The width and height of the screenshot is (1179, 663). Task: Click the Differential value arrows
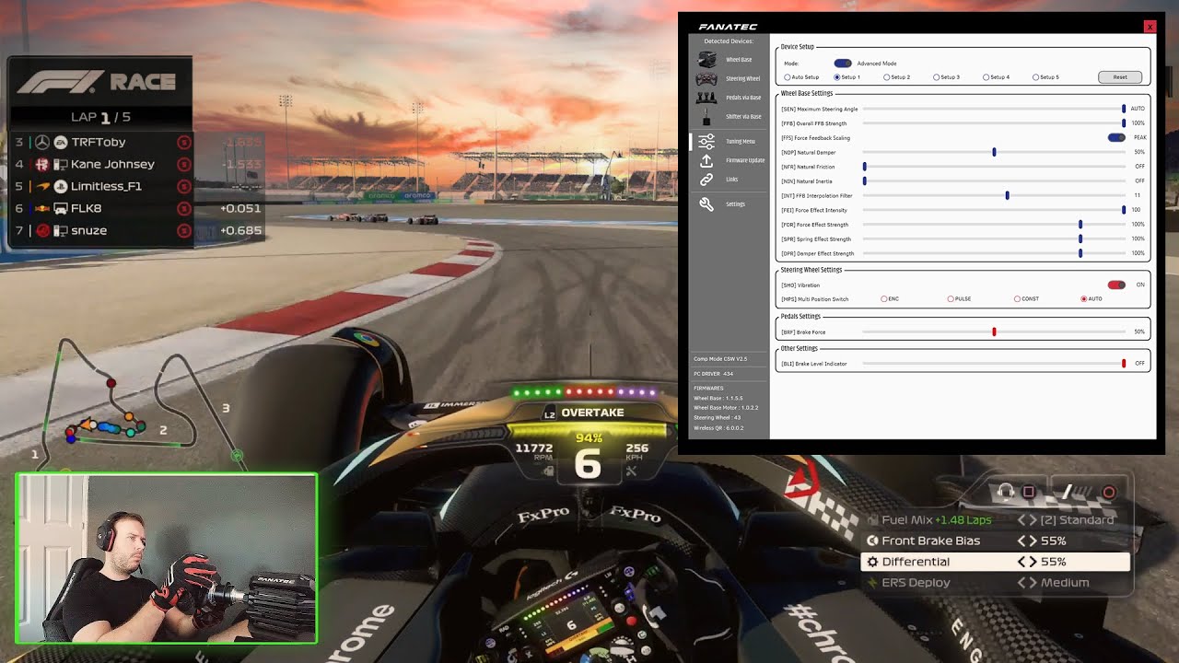pyautogui.click(x=1027, y=562)
